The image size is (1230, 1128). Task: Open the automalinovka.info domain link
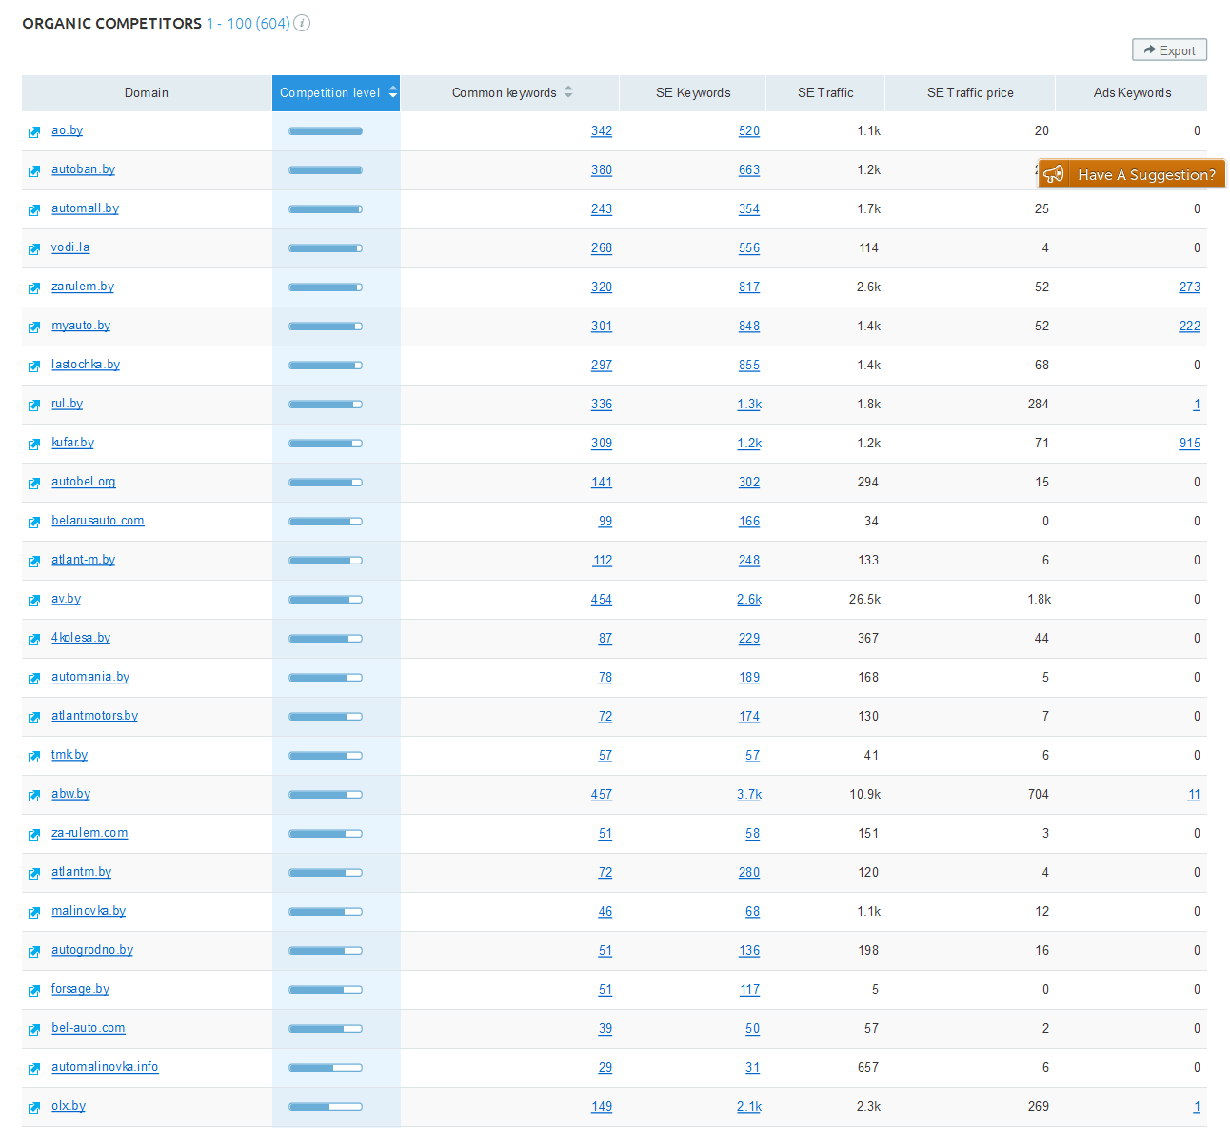click(105, 1067)
